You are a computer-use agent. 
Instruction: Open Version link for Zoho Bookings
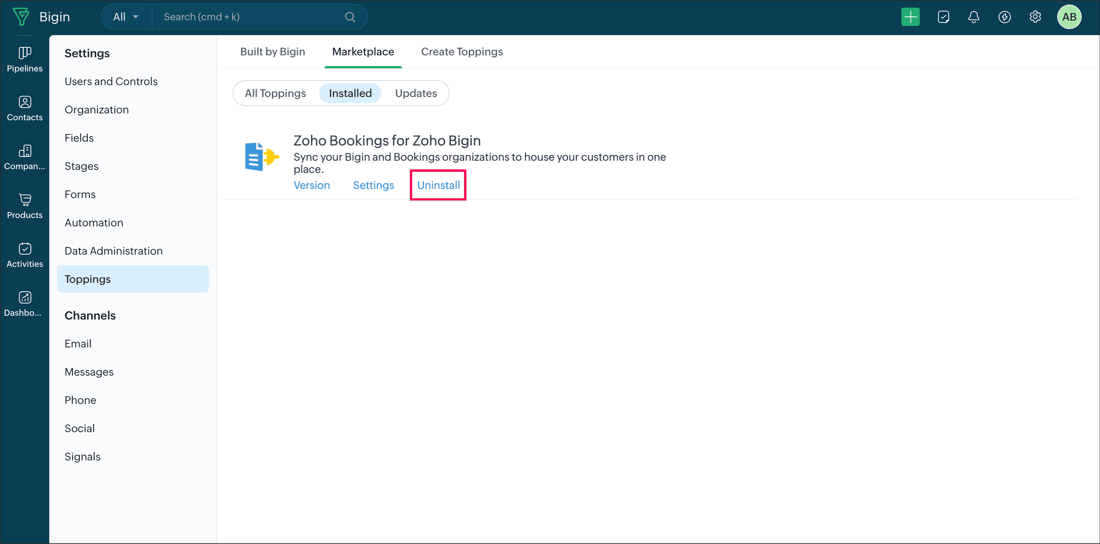click(311, 185)
